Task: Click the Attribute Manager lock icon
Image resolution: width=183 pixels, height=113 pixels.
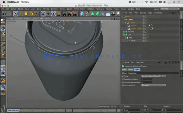Action: [173, 62]
